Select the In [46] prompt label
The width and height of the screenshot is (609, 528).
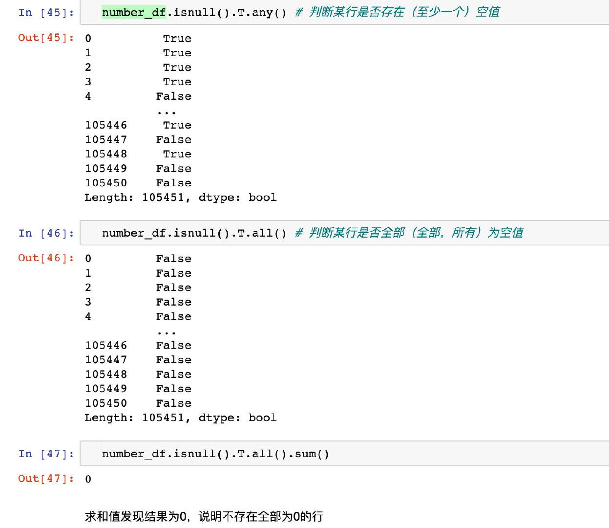[46, 233]
